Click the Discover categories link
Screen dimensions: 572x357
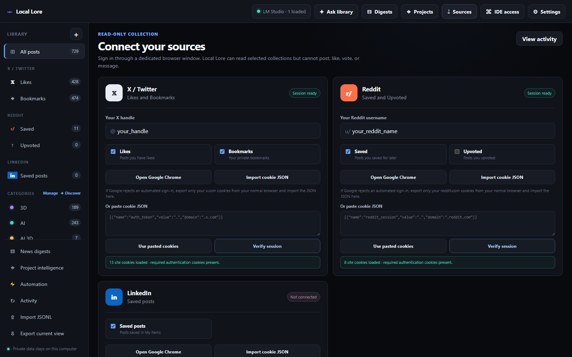click(70, 193)
